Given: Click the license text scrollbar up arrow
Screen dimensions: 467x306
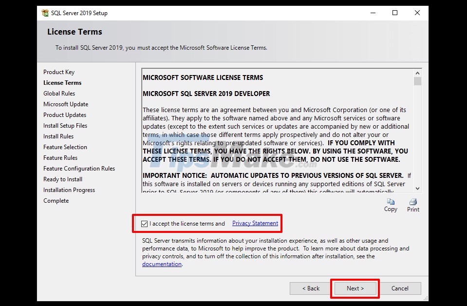Looking at the screenshot, I should pos(417,72).
